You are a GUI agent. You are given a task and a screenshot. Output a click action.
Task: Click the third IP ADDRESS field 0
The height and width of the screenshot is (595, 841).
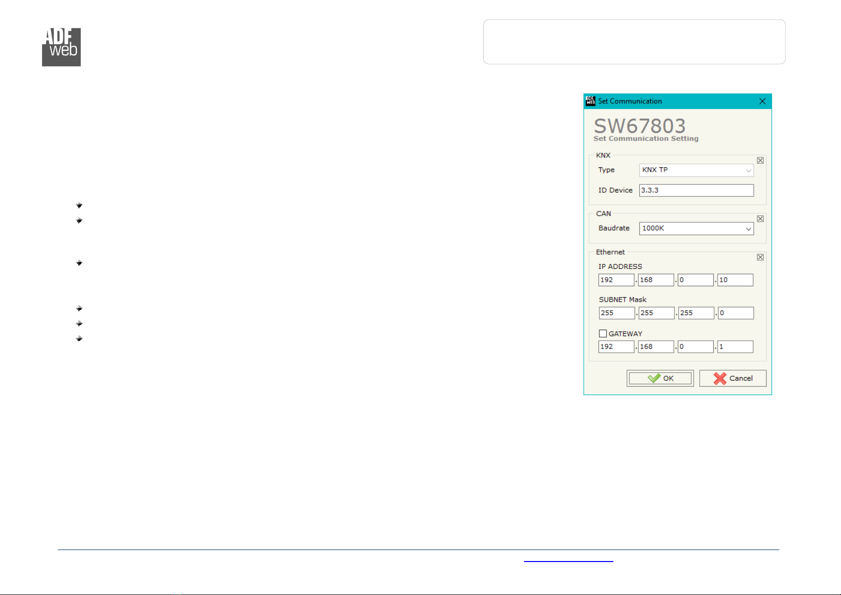click(x=695, y=280)
